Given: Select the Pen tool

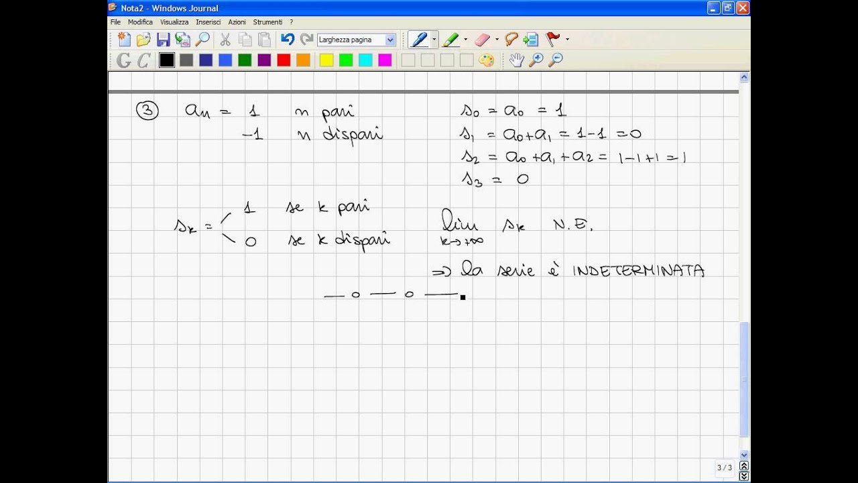Looking at the screenshot, I should click(419, 40).
